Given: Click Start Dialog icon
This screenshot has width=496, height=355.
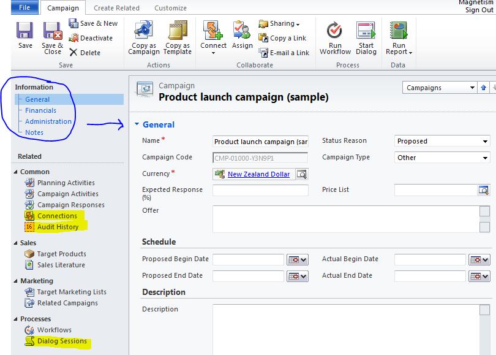Looking at the screenshot, I should click(x=366, y=30).
